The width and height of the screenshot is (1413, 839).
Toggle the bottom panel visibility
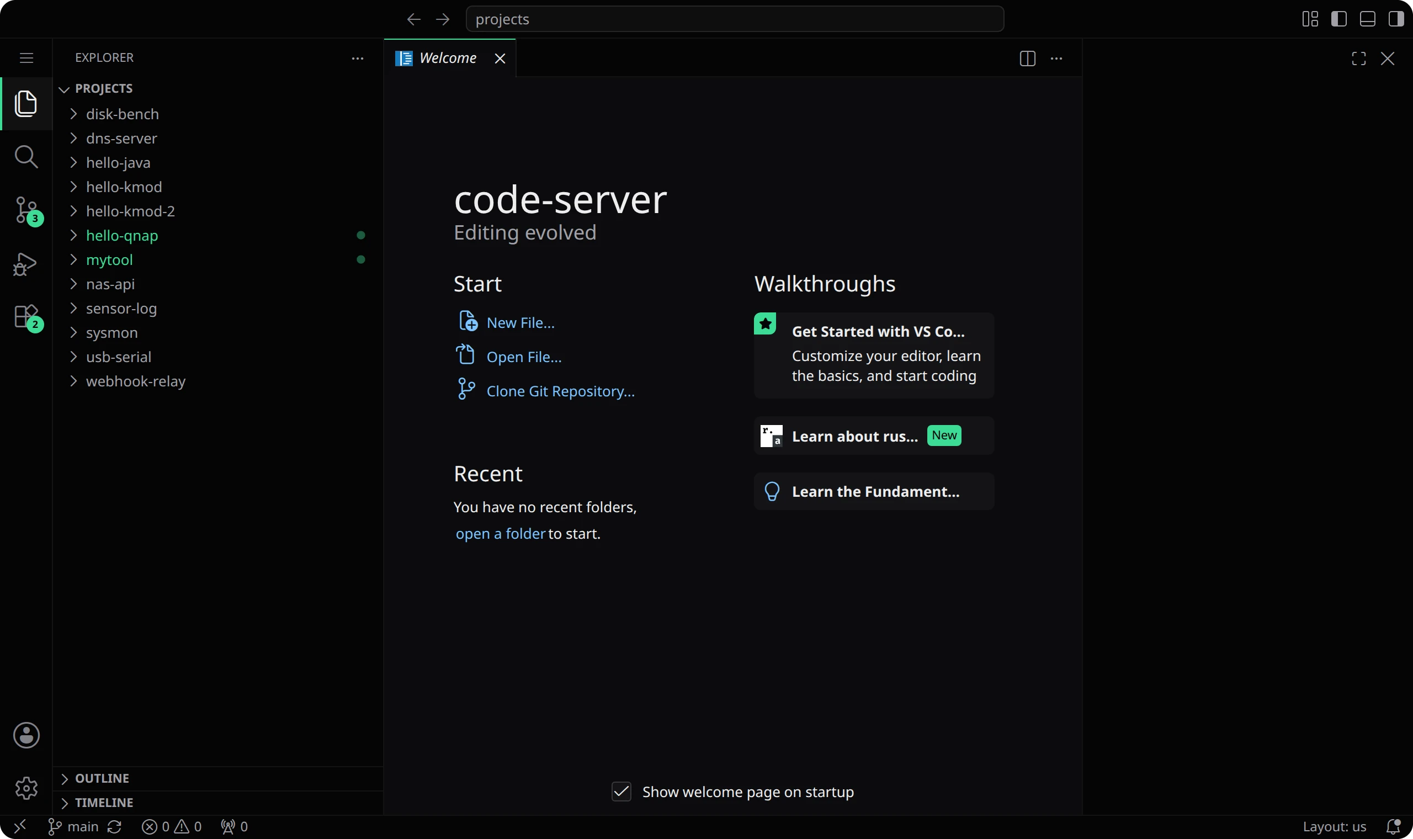click(1368, 19)
